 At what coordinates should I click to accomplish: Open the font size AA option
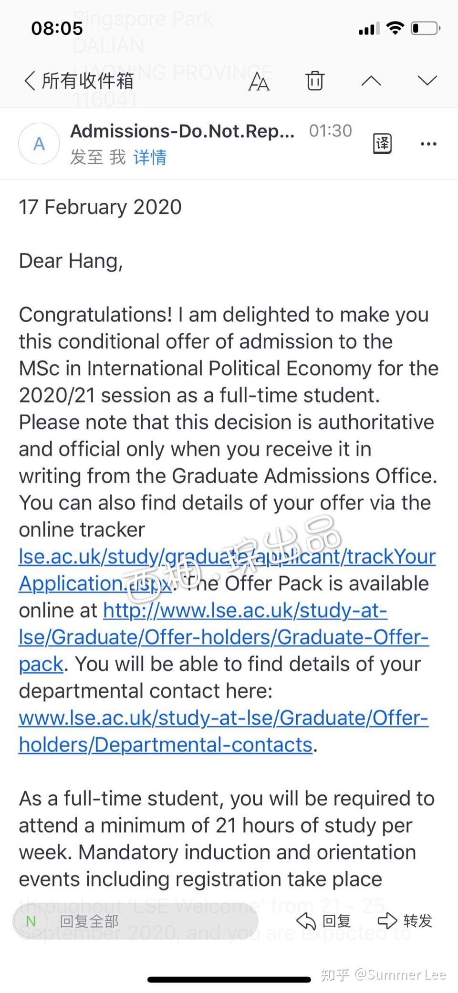259,81
